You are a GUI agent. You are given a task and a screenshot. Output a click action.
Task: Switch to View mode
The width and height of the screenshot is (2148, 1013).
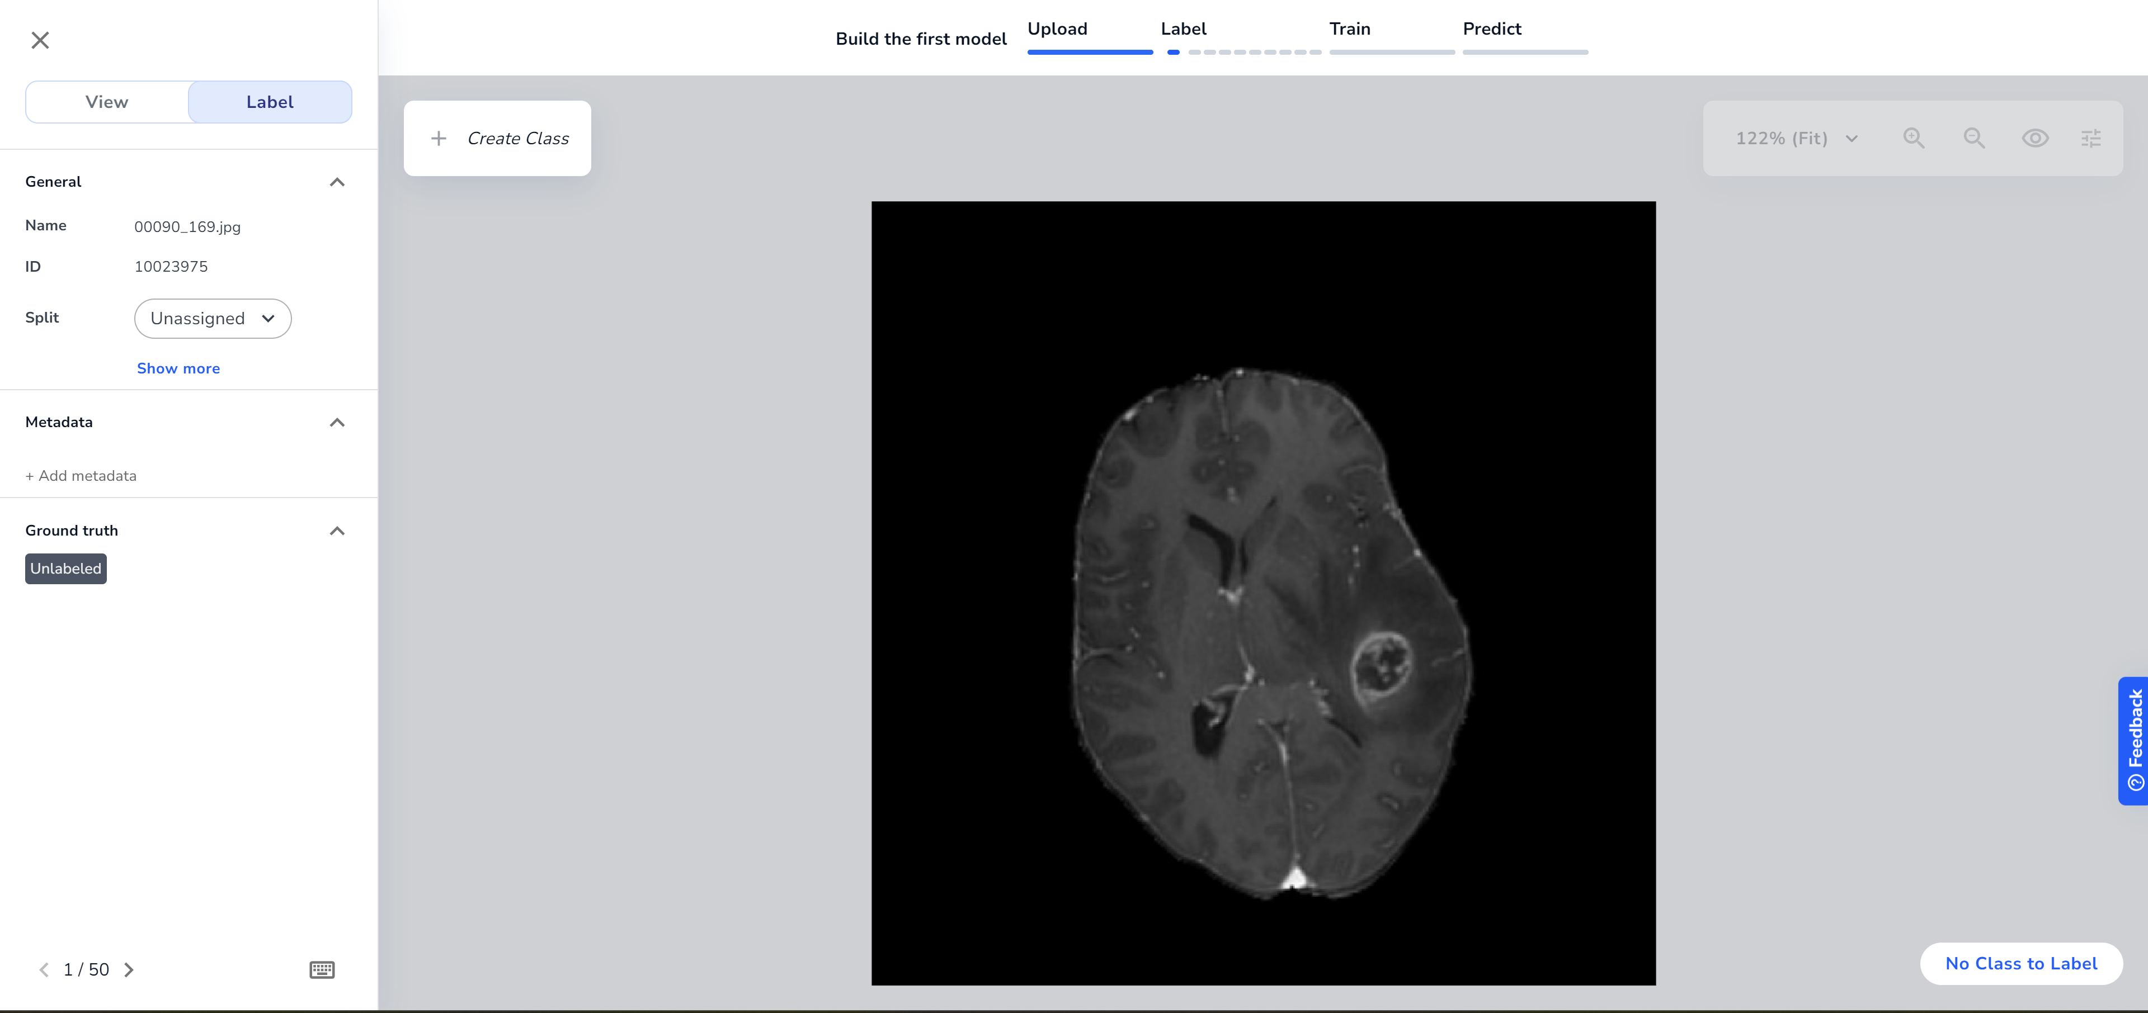coord(107,102)
